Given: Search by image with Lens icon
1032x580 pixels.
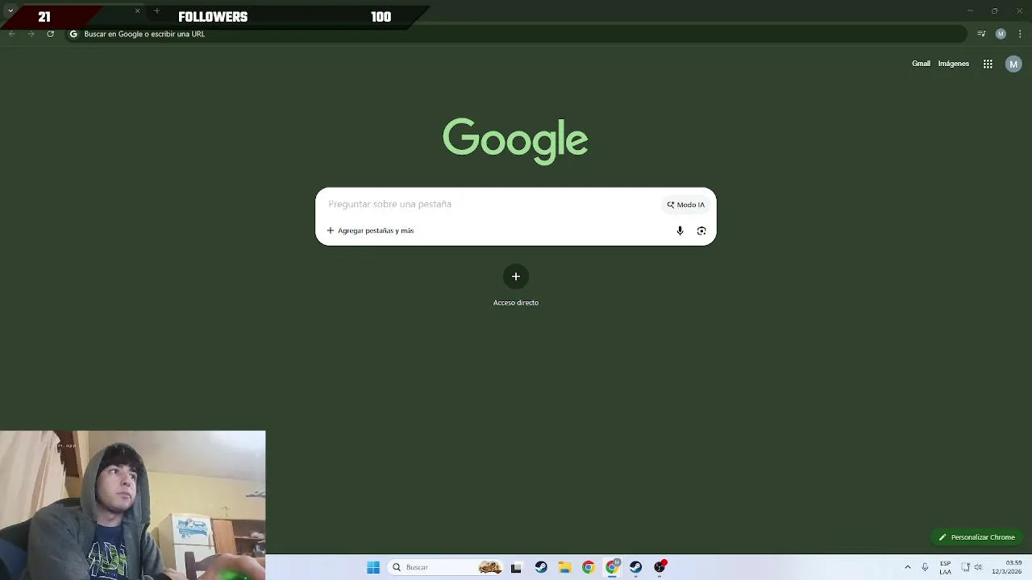Looking at the screenshot, I should click(x=701, y=230).
